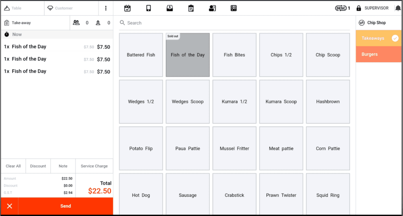
Task: Cancel order with the red X button
Action: tap(9, 206)
